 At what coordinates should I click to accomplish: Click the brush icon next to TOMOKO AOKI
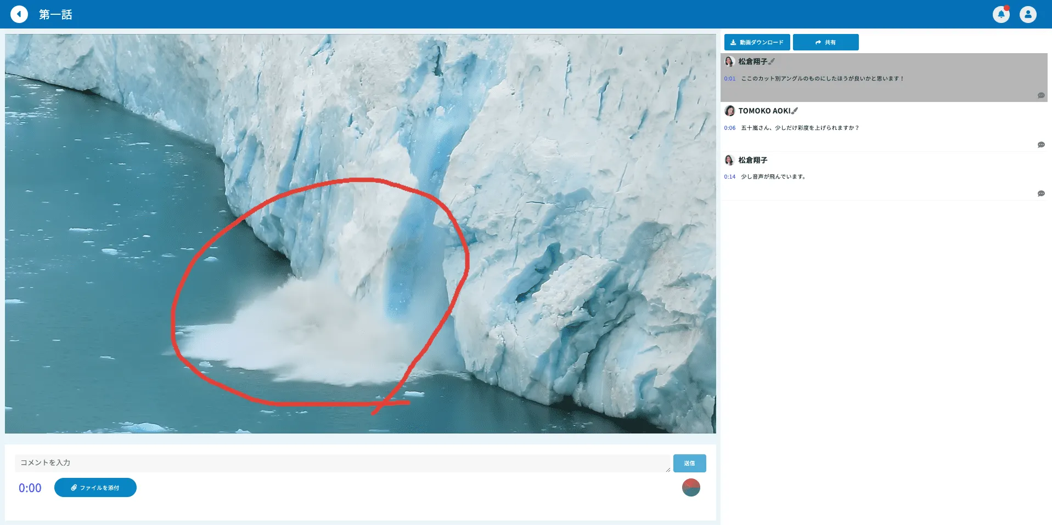pyautogui.click(x=795, y=111)
